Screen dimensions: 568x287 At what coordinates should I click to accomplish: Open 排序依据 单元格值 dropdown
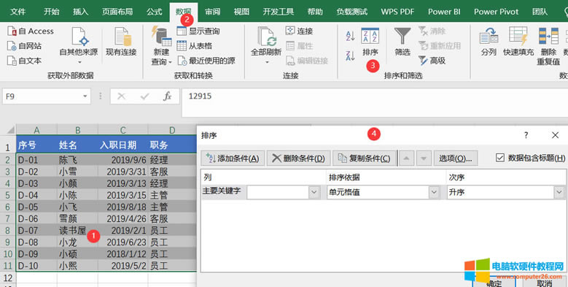(434, 192)
